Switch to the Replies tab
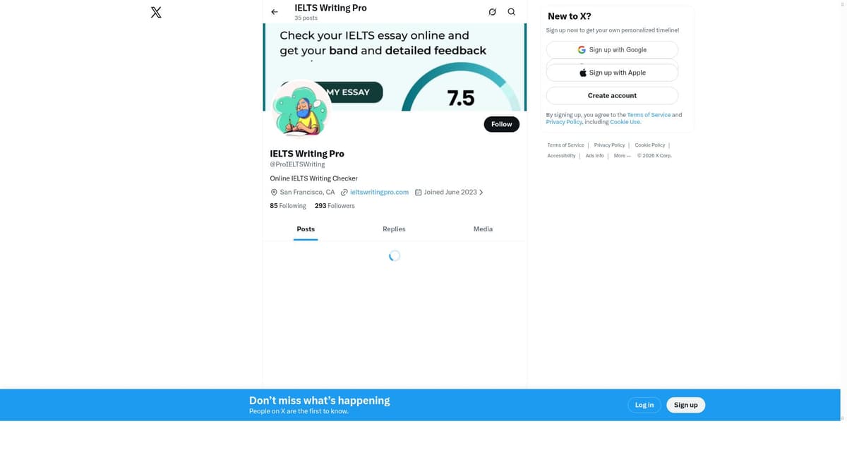 (x=394, y=229)
